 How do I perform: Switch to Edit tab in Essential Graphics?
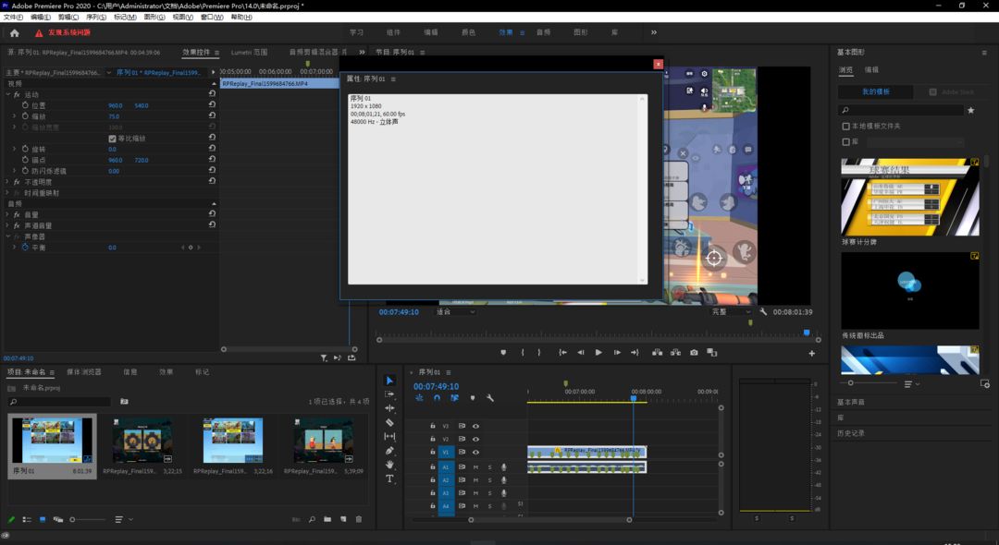[x=871, y=70]
